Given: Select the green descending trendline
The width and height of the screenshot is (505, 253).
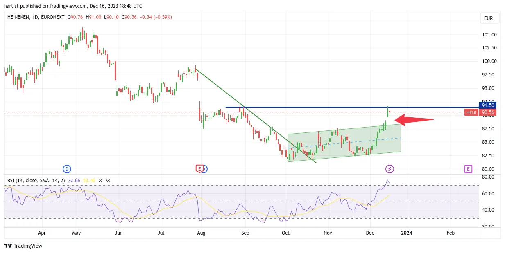Looking at the screenshot, I should click(x=256, y=116).
